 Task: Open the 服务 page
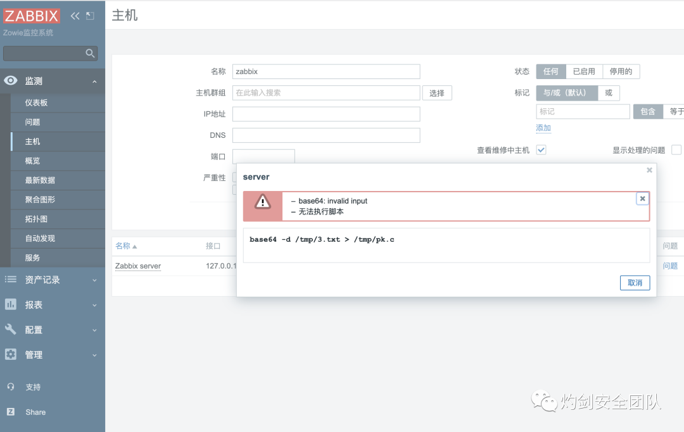pyautogui.click(x=58, y=258)
